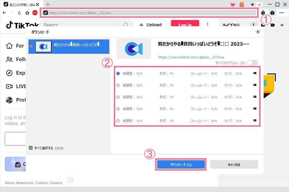Close the あこ(LIVE垢) browser tab

point(37,5)
